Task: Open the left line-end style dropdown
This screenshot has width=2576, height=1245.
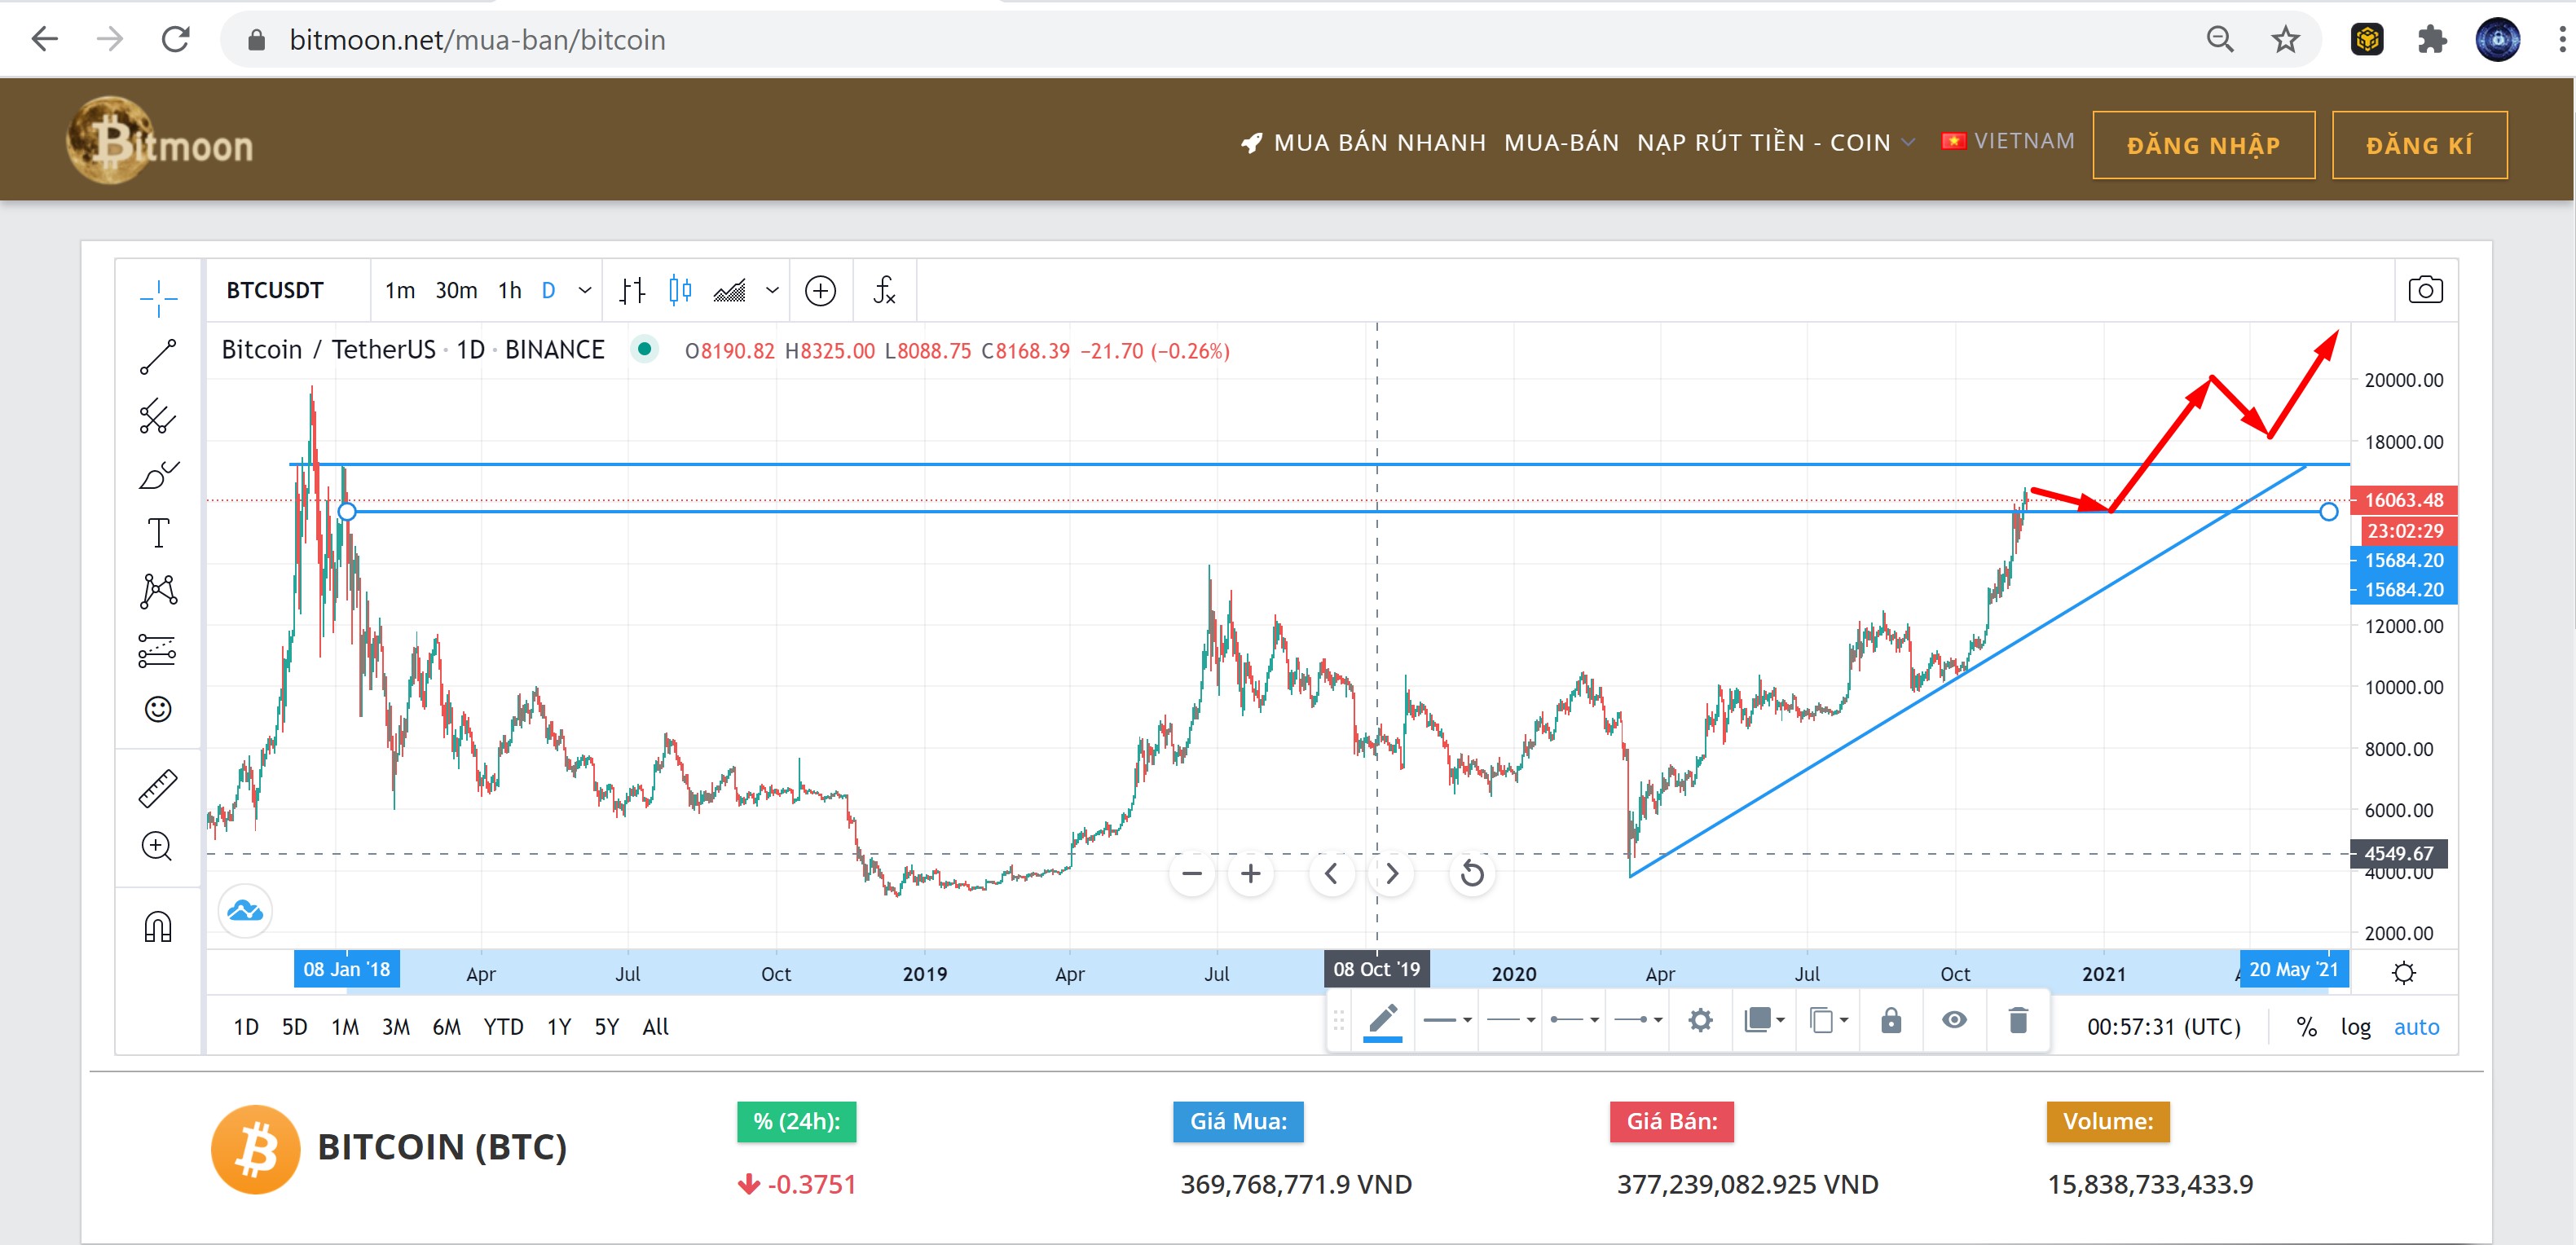Action: [x=1574, y=1020]
